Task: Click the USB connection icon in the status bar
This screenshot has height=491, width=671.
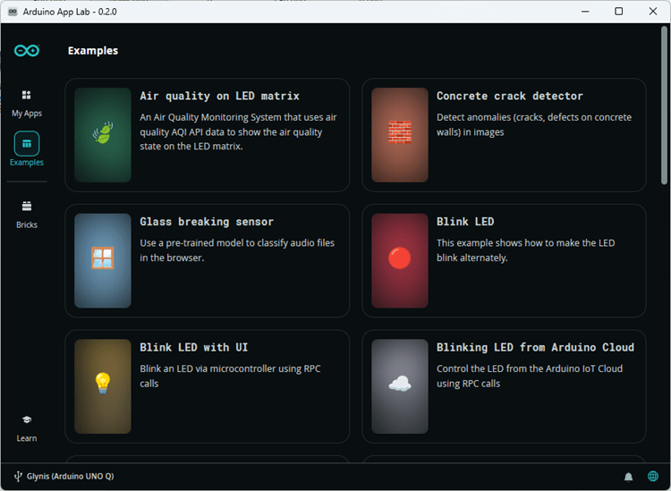Action: point(18,477)
